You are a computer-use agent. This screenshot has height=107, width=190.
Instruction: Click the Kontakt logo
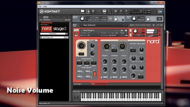pyautogui.click(x=50, y=12)
